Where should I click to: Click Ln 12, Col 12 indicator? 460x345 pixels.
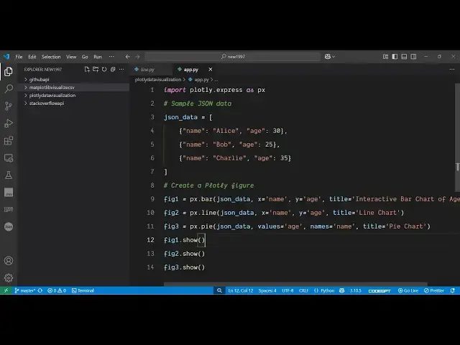[x=241, y=290]
